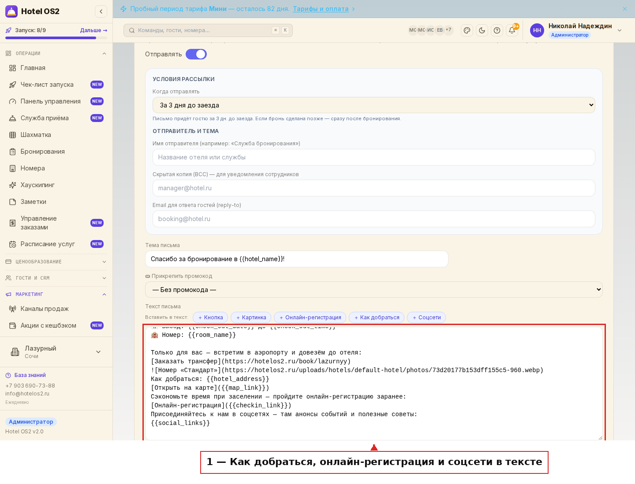Open the color theme palette
This screenshot has height=484, width=635.
click(467, 30)
